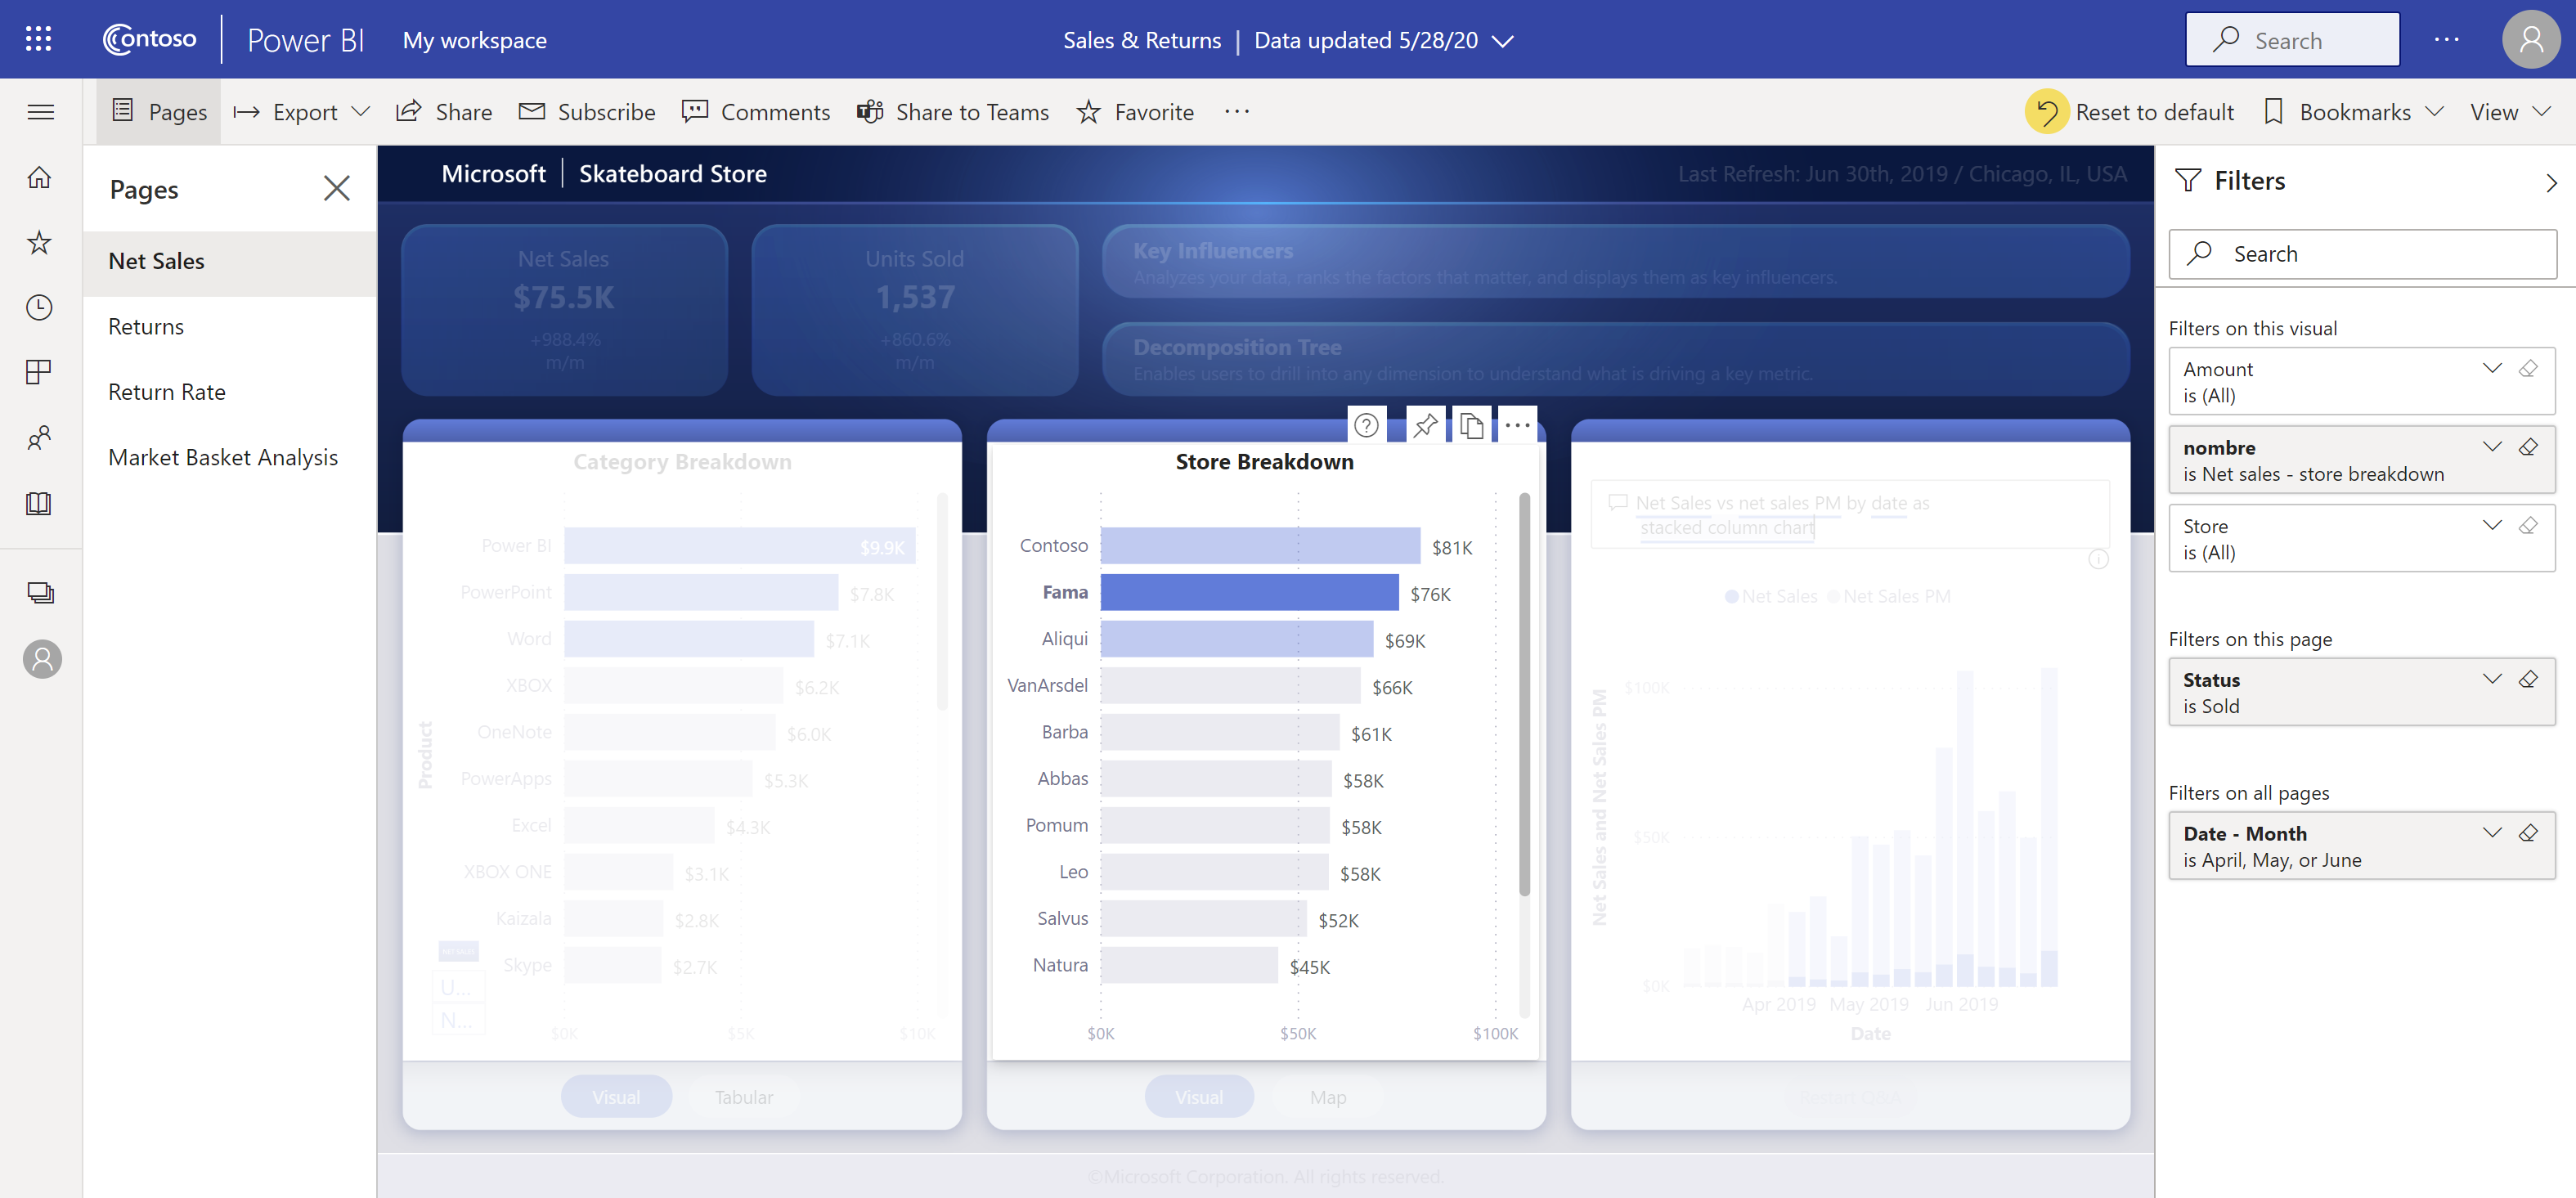Select the Net Sales page tab
2576x1198 pixels.
(156, 260)
